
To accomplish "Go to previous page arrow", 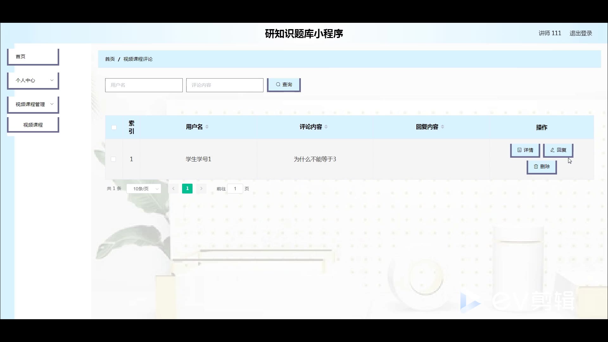I will tap(173, 189).
